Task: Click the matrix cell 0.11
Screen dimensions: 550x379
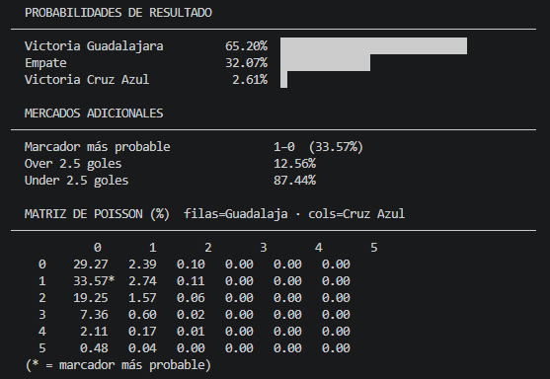Action: pyautogui.click(x=191, y=281)
